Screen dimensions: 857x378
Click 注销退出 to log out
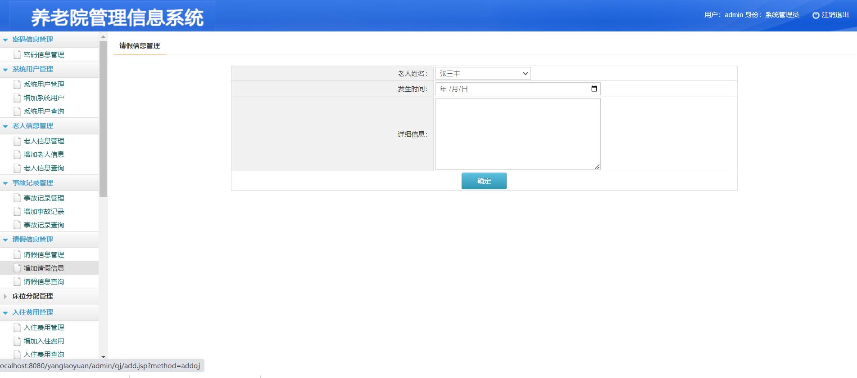point(835,15)
